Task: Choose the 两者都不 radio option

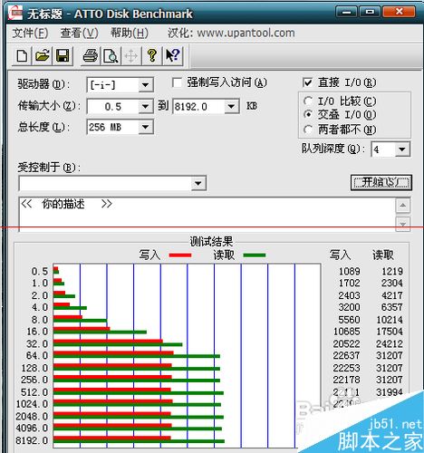Action: click(308, 130)
